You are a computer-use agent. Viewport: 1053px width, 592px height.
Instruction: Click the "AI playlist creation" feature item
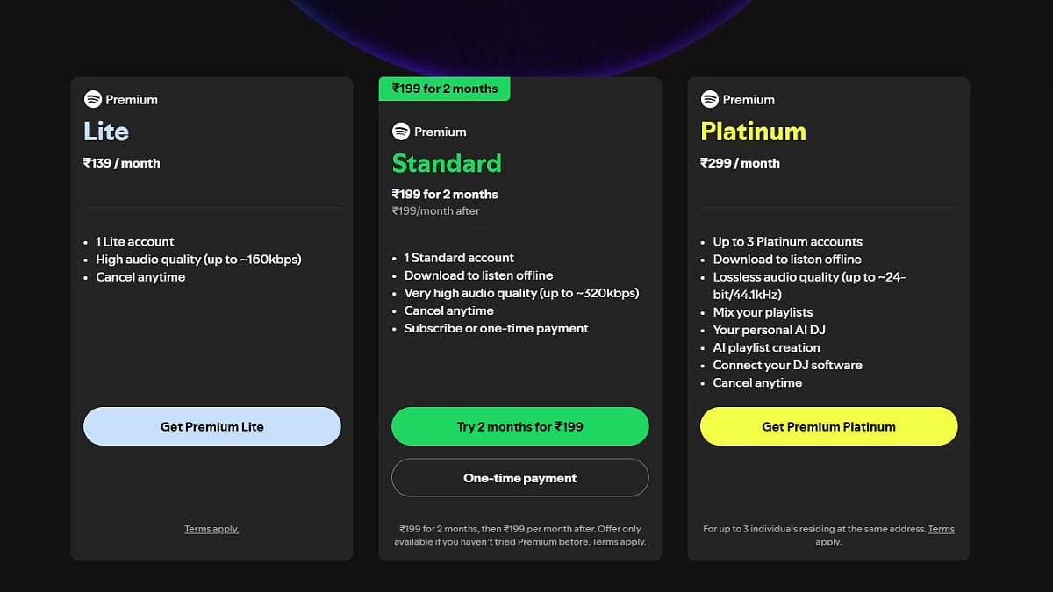(767, 347)
